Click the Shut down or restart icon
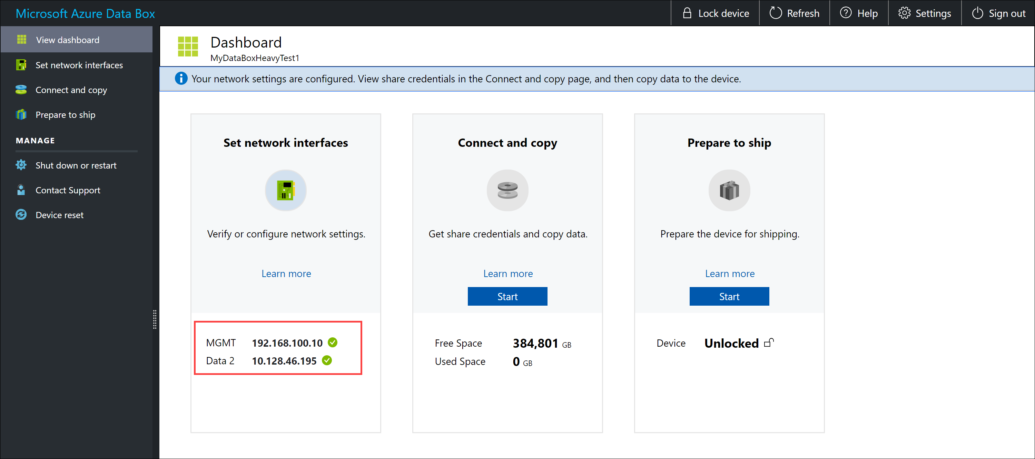The height and width of the screenshot is (459, 1035). tap(20, 165)
